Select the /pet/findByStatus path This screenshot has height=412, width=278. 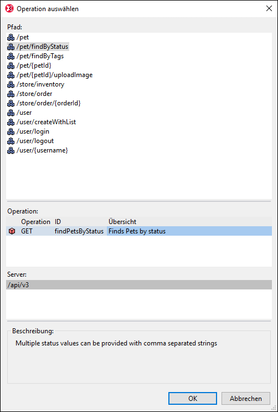coord(42,47)
